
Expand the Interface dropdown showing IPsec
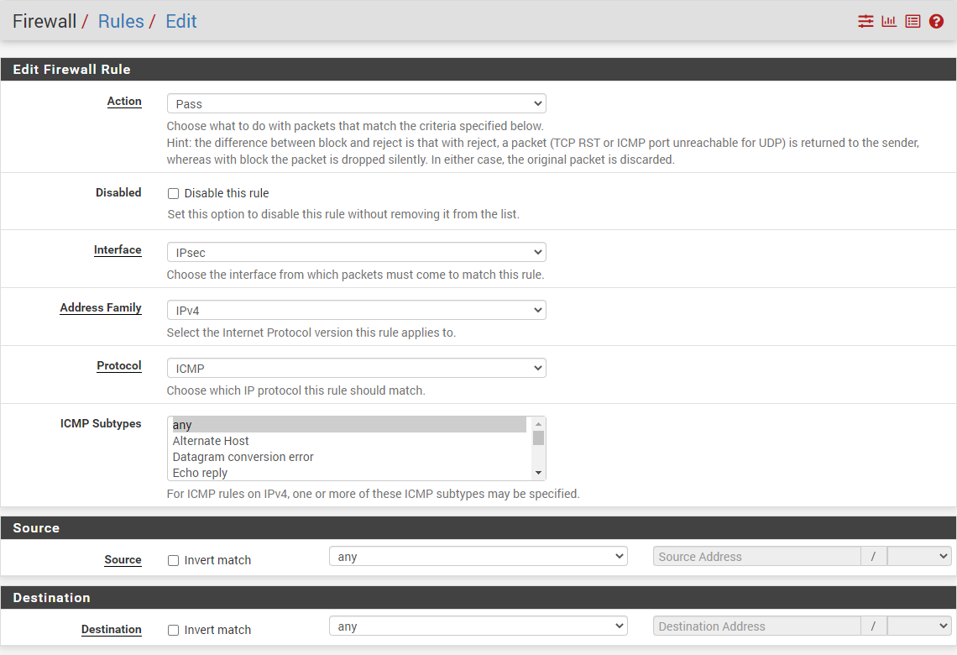pyautogui.click(x=356, y=253)
